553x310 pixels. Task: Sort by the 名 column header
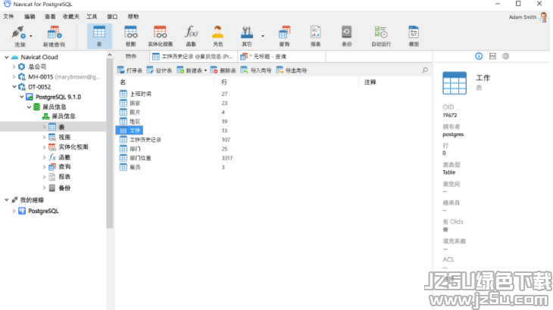point(123,82)
